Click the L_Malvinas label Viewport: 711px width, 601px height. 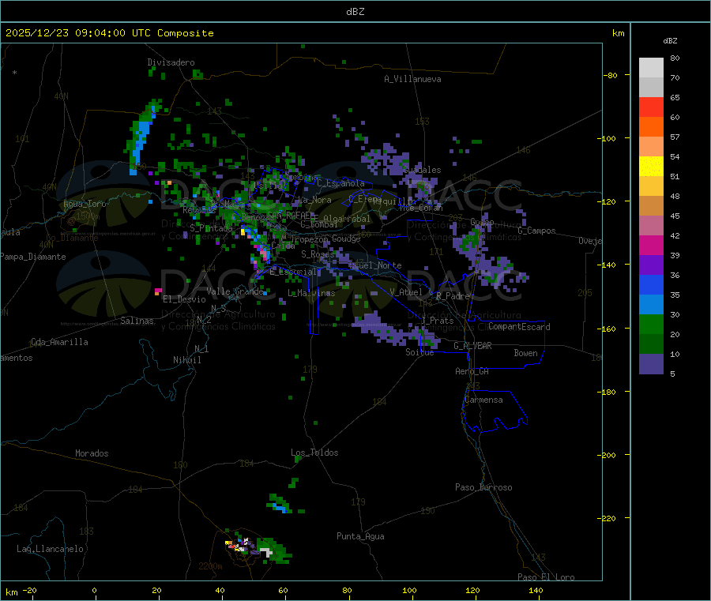coord(311,293)
